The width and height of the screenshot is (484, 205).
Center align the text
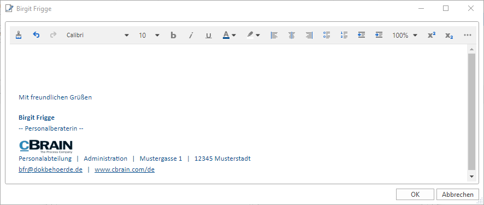coord(291,35)
